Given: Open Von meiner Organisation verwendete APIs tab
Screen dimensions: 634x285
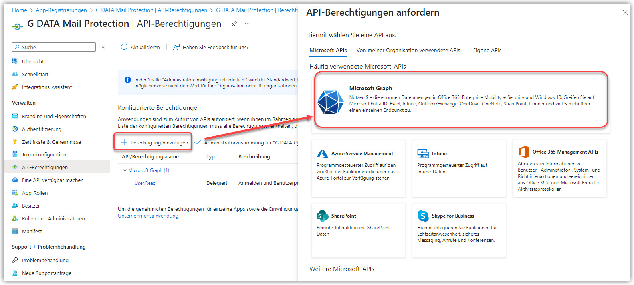Looking at the screenshot, I should click(x=408, y=50).
